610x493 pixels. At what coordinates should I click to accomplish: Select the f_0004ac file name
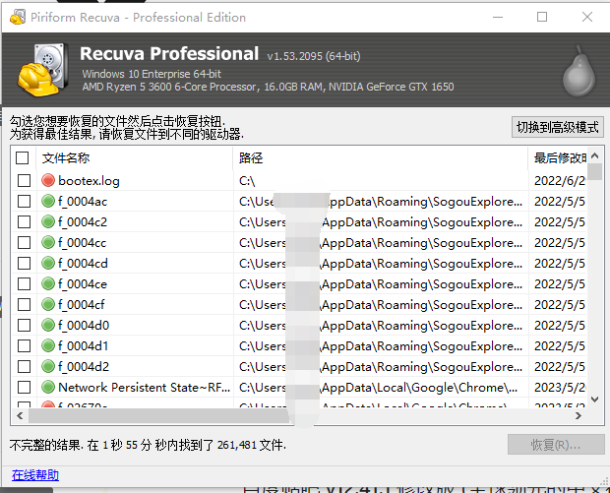coord(83,202)
